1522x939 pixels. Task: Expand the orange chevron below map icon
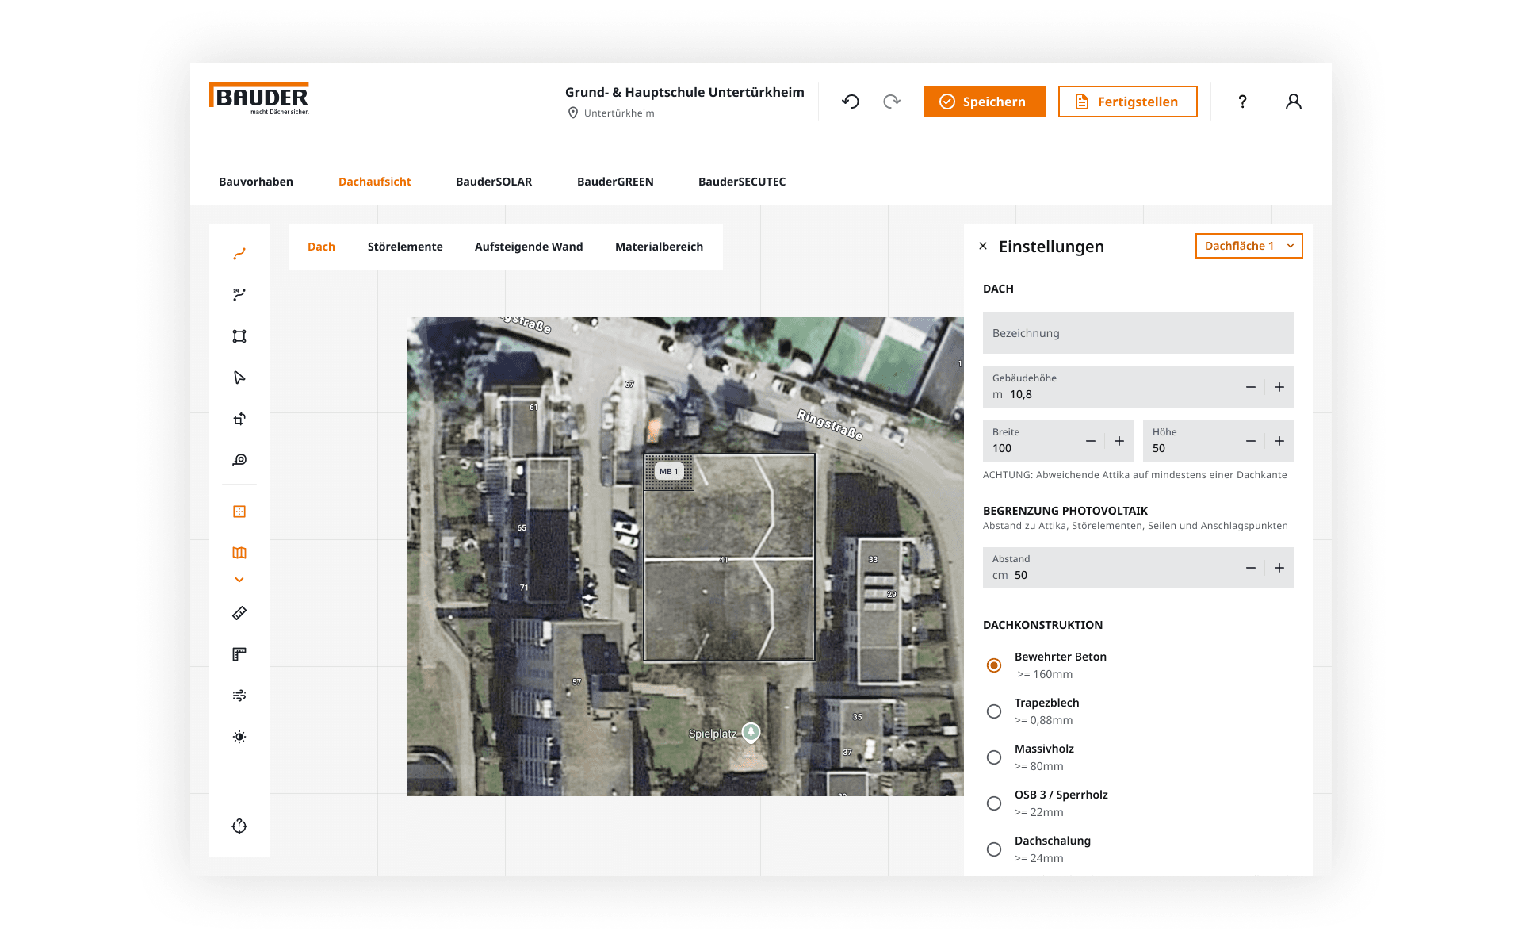click(x=239, y=580)
